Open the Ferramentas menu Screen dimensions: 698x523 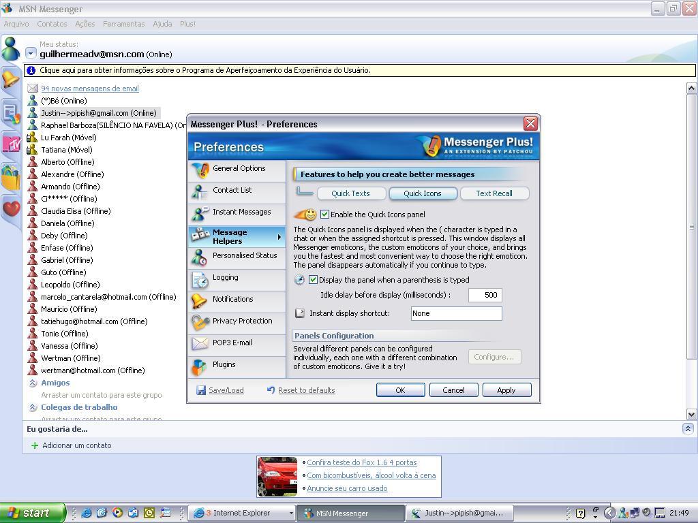(123, 24)
